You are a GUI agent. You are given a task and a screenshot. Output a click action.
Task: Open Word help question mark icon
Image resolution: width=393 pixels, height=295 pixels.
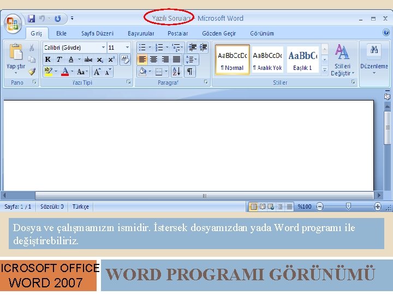tap(386, 32)
